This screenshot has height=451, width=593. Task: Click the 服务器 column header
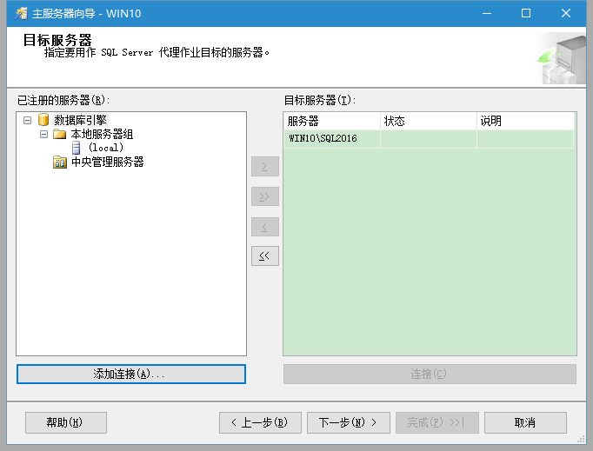click(x=303, y=121)
